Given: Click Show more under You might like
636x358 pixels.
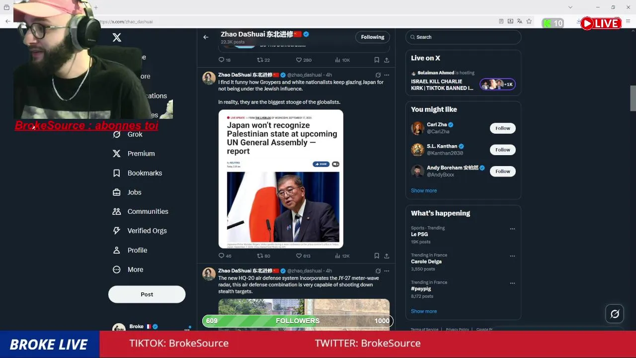Looking at the screenshot, I should coord(424,190).
